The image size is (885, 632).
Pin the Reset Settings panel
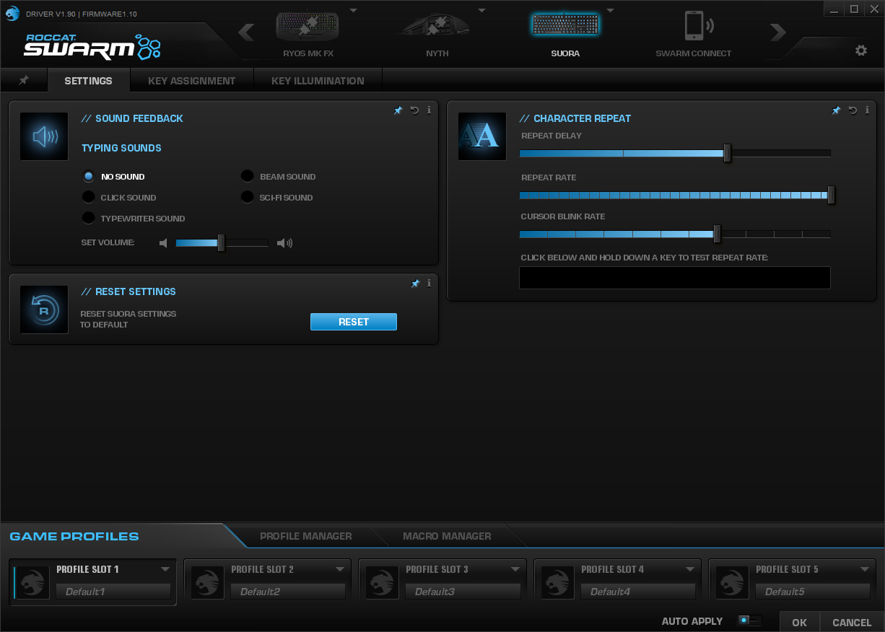415,284
